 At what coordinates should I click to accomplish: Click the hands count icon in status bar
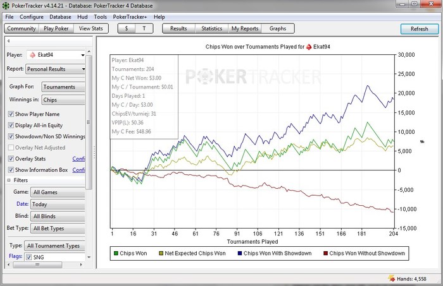pos(392,278)
